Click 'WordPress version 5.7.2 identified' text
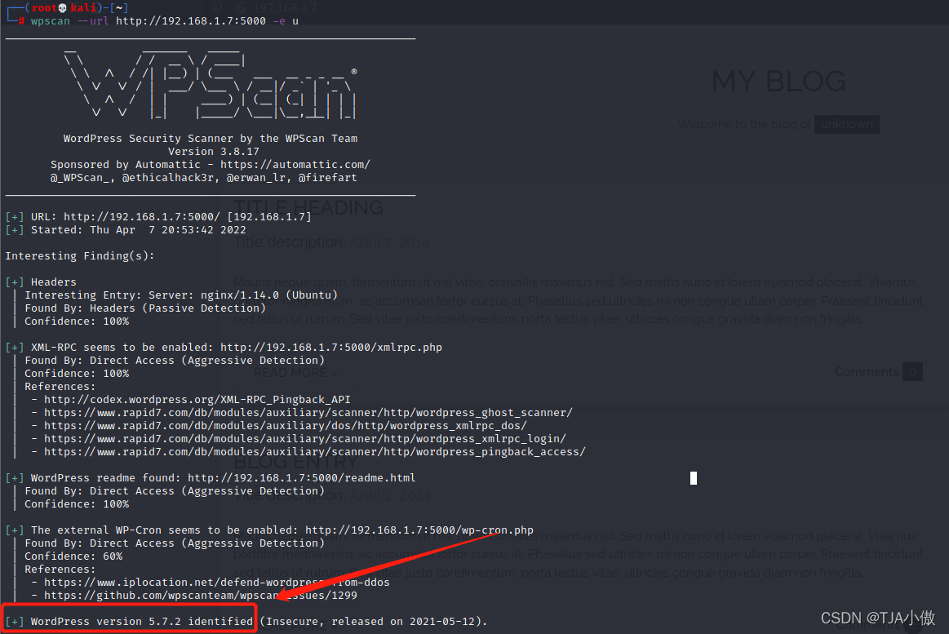The image size is (949, 634). (x=142, y=621)
